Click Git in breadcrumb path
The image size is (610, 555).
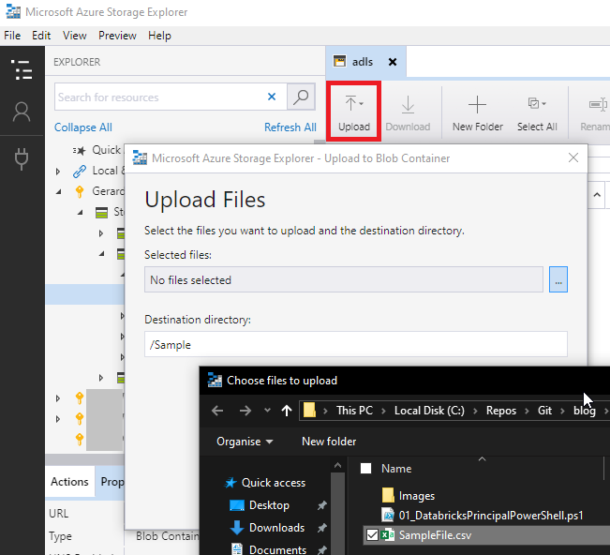click(x=544, y=411)
